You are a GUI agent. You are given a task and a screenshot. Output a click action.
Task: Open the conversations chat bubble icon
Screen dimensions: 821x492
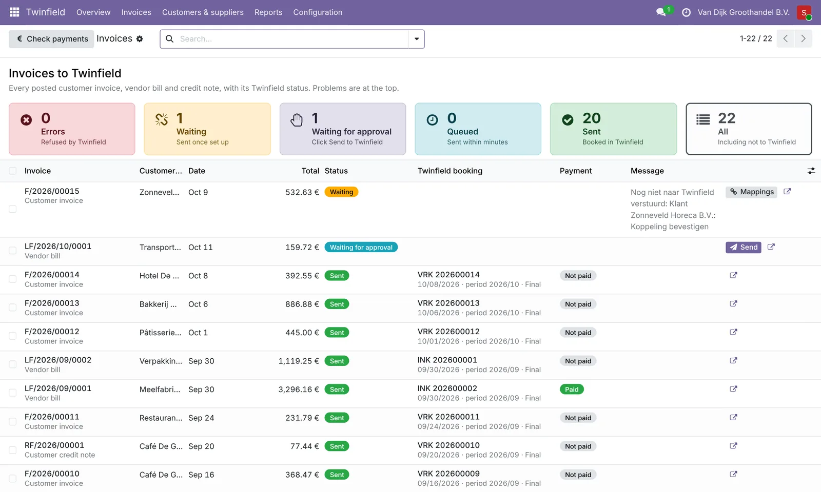point(661,12)
